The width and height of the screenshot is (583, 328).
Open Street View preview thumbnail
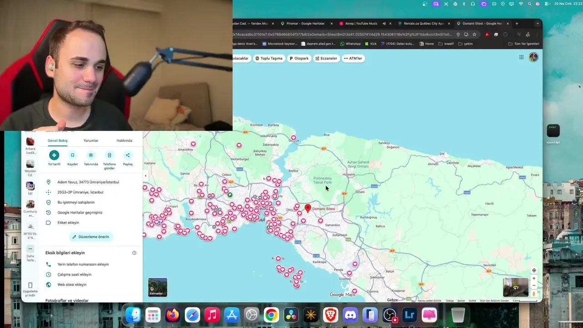click(516, 287)
